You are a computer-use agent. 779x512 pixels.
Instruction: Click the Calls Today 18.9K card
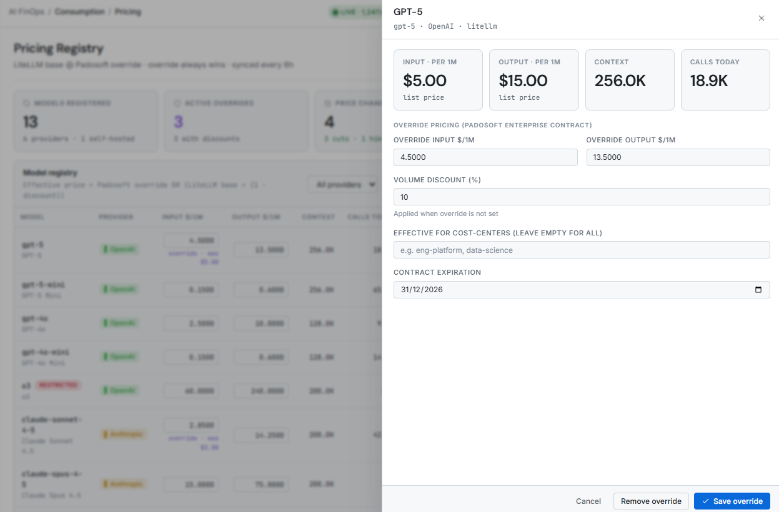coord(725,80)
